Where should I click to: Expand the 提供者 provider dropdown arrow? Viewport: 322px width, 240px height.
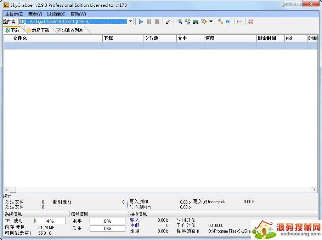(x=130, y=21)
